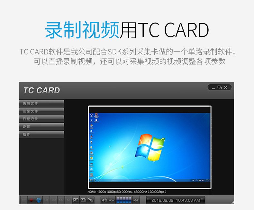Click the date and time display 2016.09.09
Image resolution: width=254 pixels, height=210 pixels.
coord(176,200)
